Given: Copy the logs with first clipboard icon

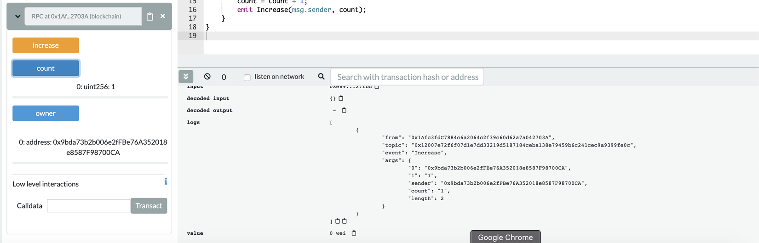Looking at the screenshot, I should pos(337,221).
